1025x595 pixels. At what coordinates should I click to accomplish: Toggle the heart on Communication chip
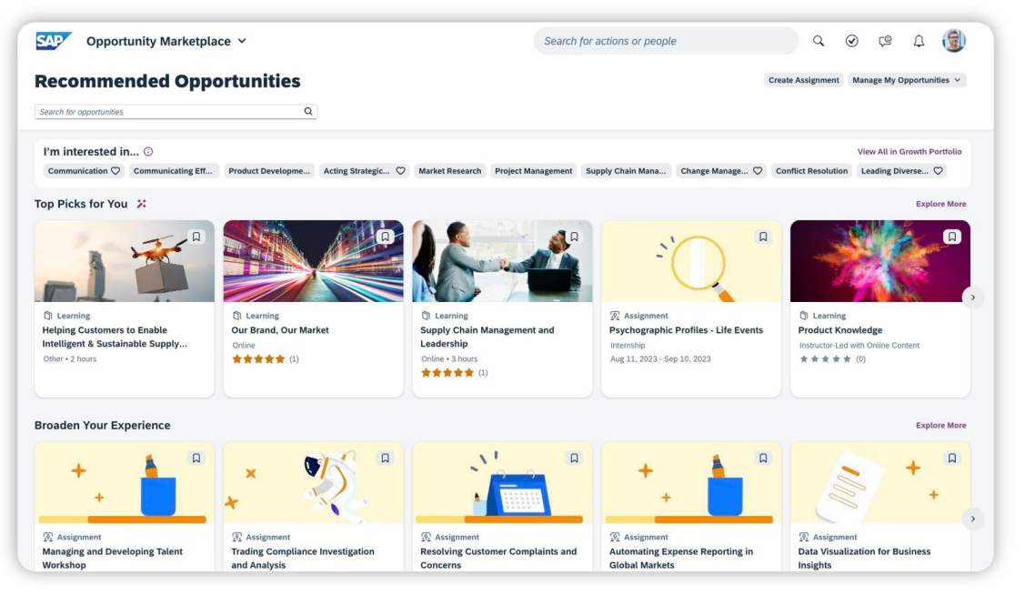pyautogui.click(x=115, y=171)
